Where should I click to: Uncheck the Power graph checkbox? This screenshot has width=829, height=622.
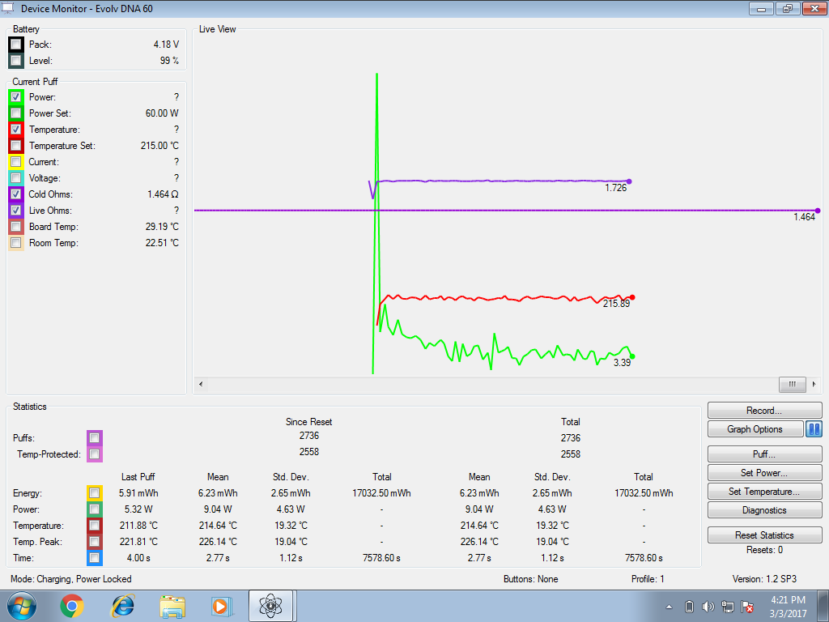(x=16, y=97)
